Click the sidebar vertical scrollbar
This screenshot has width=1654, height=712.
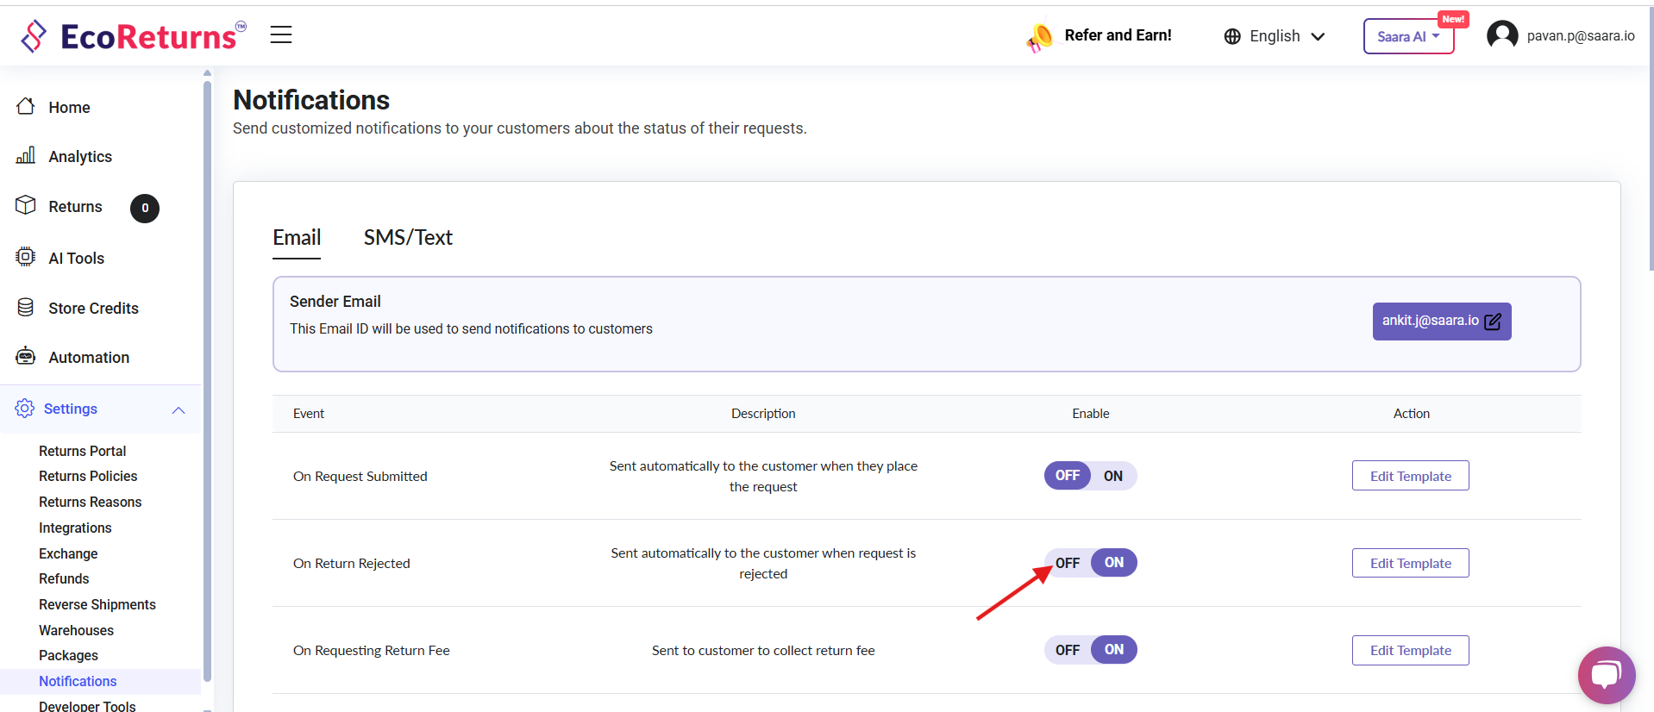207,379
